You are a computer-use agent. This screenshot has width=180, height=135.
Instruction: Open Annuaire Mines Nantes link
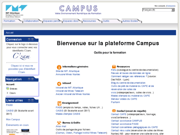68,74
